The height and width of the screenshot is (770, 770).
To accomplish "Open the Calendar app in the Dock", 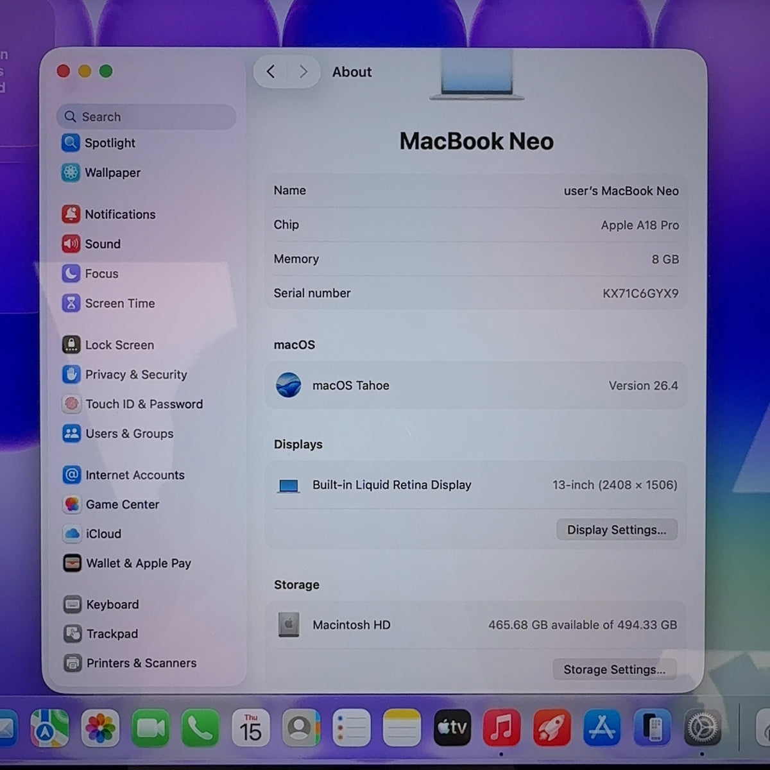I will point(250,728).
